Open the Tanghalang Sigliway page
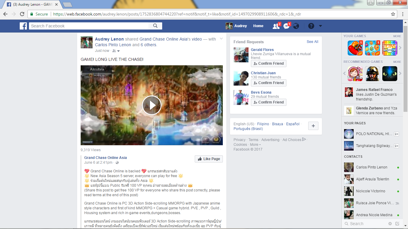This screenshot has height=229, width=408. click(372, 146)
